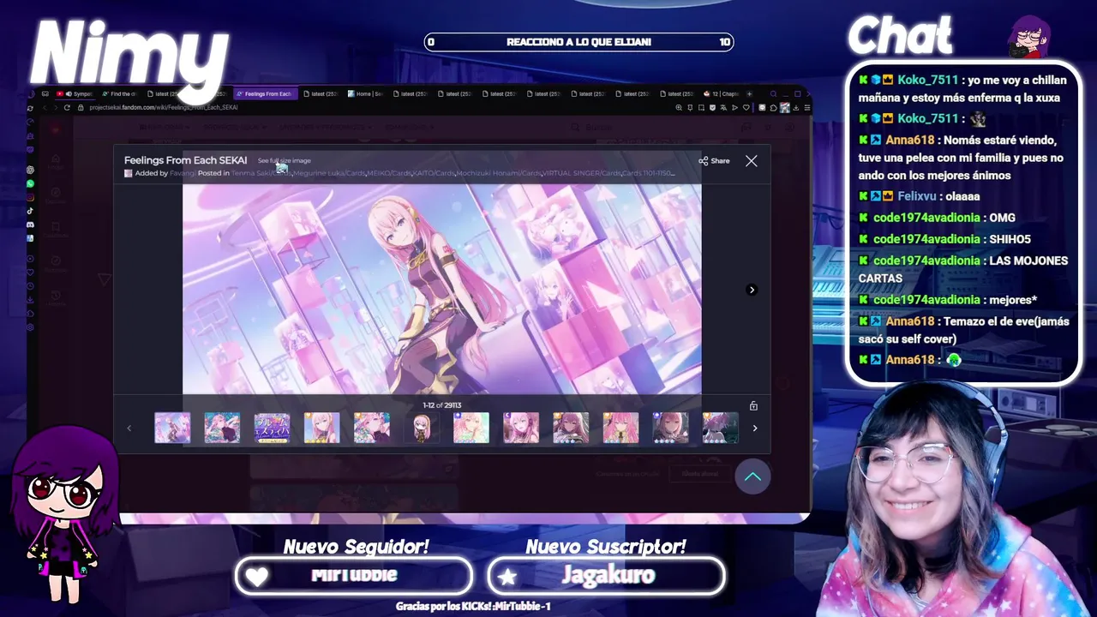The width and height of the screenshot is (1097, 617).
Task: Click the magnifier icon in the address bar
Action: tap(679, 107)
